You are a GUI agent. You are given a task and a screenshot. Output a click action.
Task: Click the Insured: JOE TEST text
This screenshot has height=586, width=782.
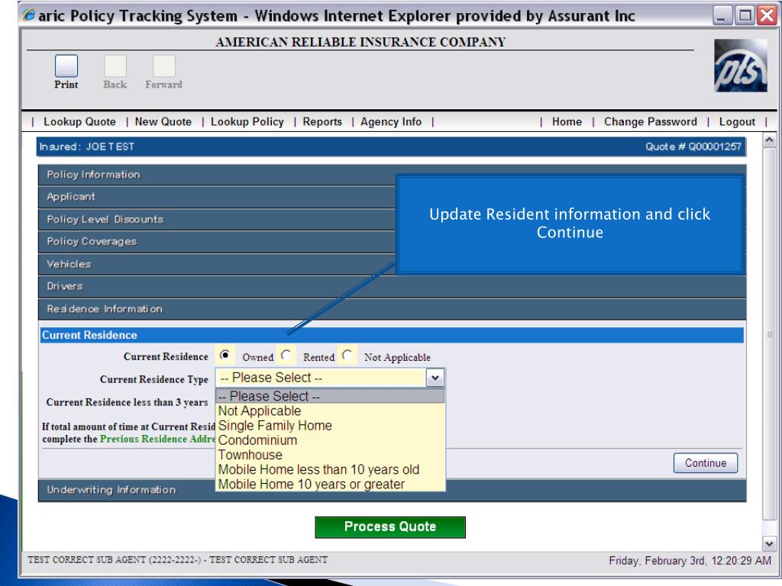pyautogui.click(x=87, y=146)
